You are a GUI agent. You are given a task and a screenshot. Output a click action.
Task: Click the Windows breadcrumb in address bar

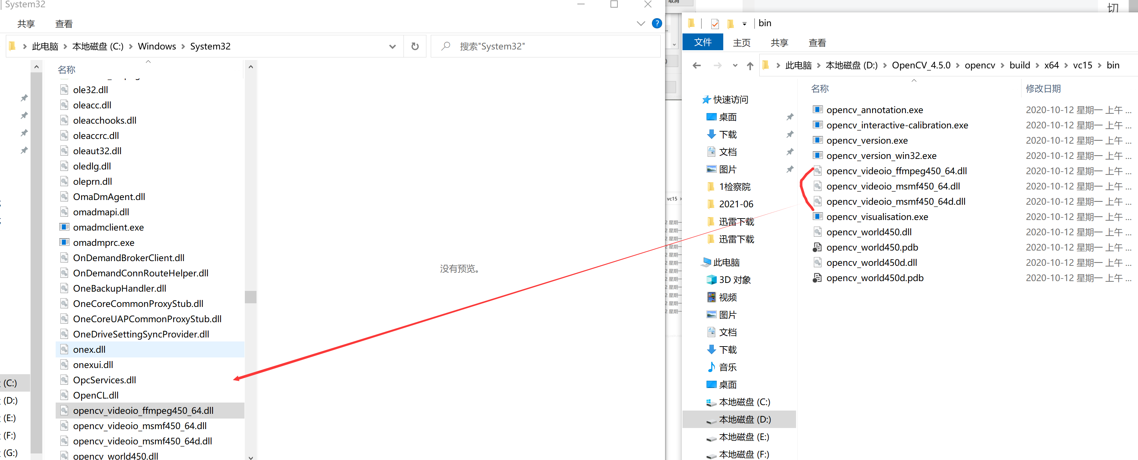coord(156,46)
